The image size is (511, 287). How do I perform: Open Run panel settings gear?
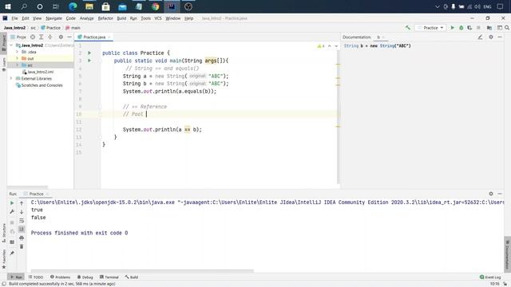click(x=491, y=194)
